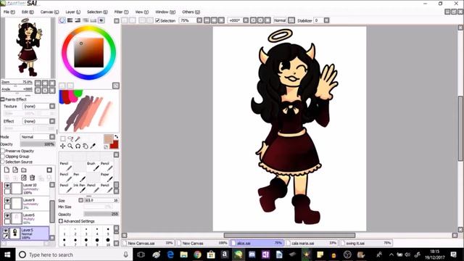
Task: Create a new linework layer
Action: point(15,170)
